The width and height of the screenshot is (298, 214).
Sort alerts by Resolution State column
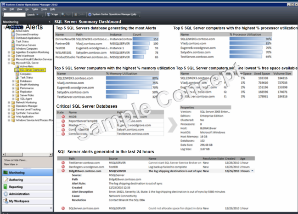[x=213, y=159]
